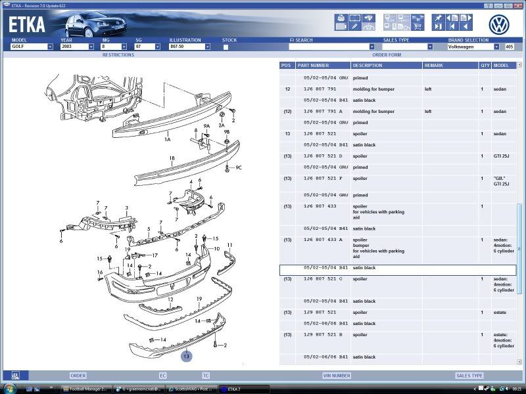This screenshot has height=394, width=526.
Task: Click the PART NUMBER column header
Action: (323, 65)
